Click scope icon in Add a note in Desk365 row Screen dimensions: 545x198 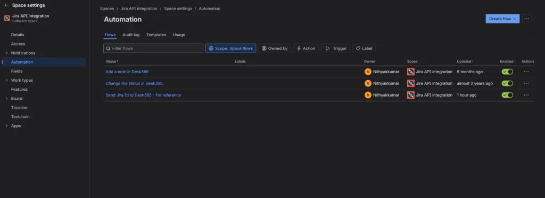[x=411, y=72]
